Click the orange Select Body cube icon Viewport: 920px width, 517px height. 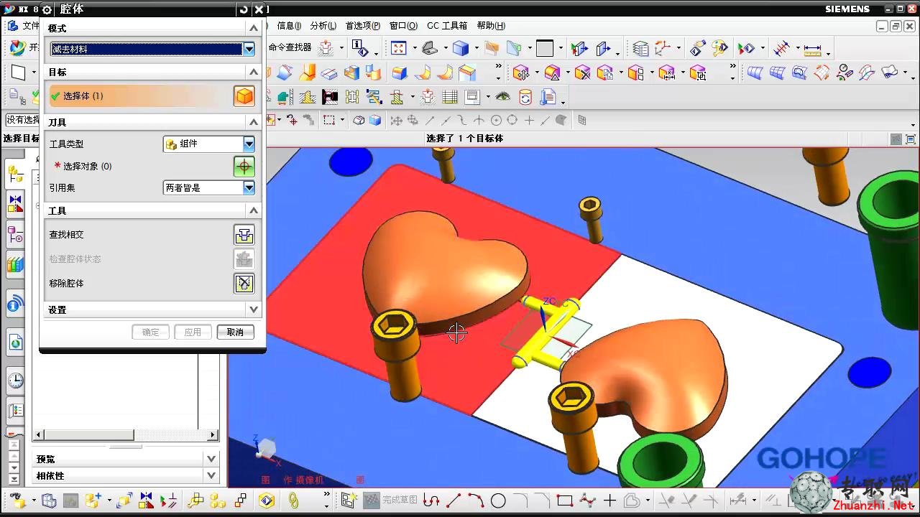[244, 96]
